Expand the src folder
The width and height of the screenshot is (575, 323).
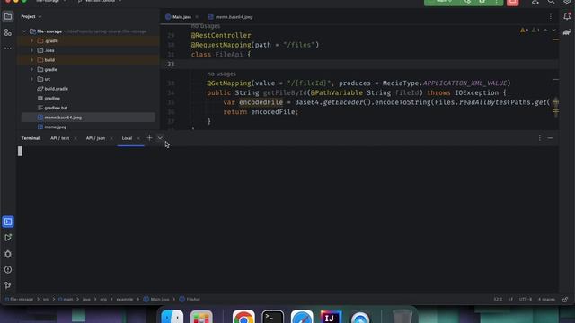32,79
